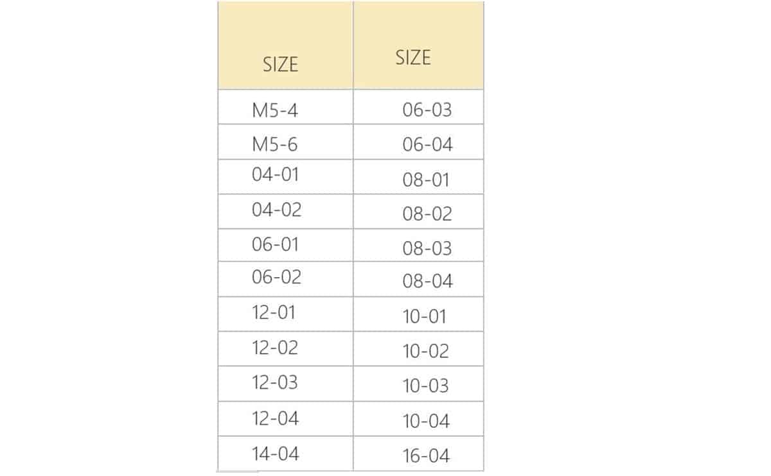Click the 06-02 size entry
This screenshot has height=476, width=771.
(x=276, y=277)
